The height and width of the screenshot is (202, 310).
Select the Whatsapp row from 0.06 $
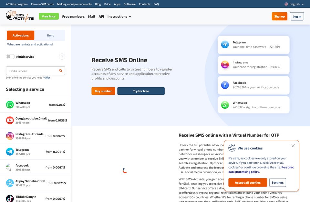click(36, 105)
